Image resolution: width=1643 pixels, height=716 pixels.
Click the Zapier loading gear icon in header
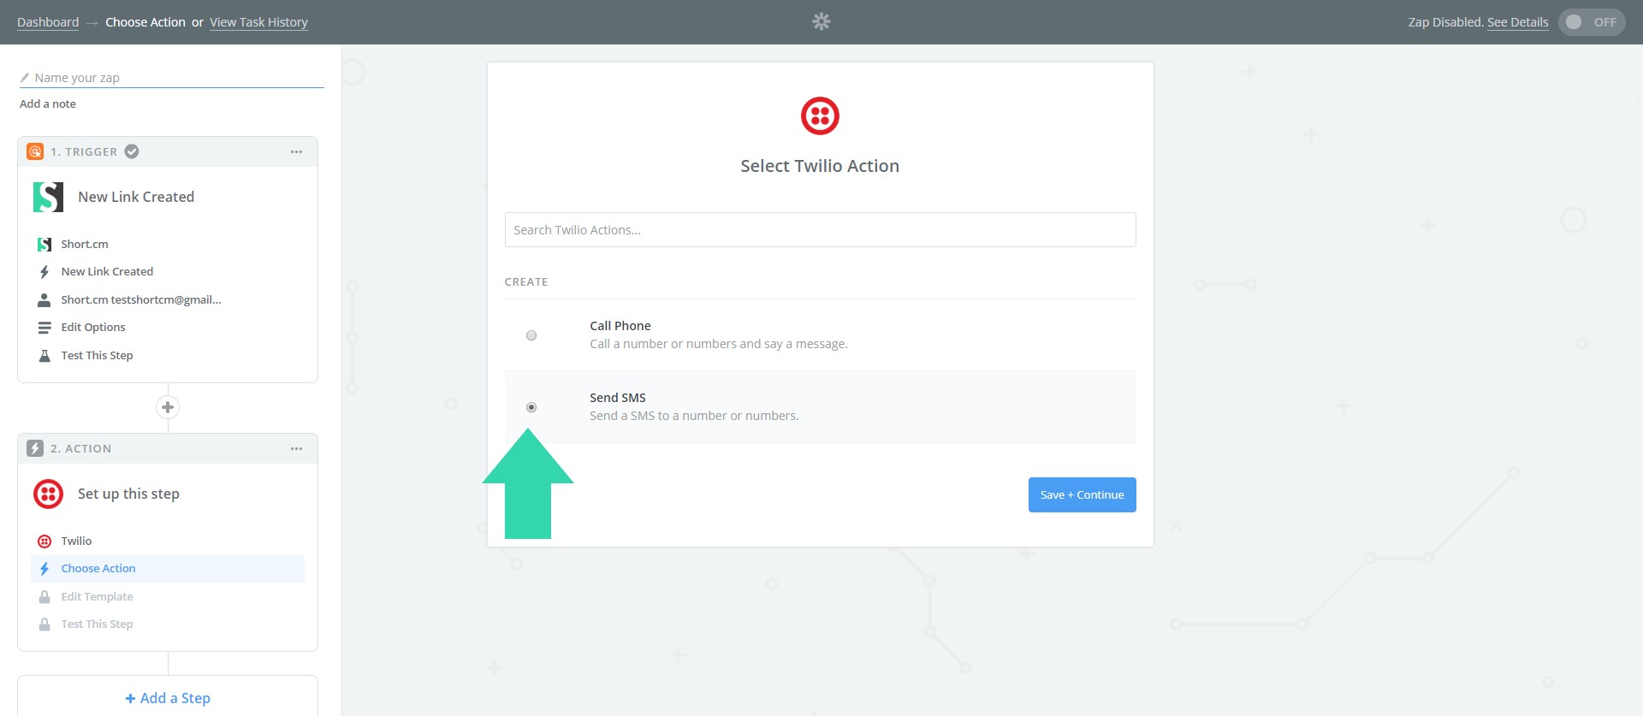coord(821,21)
